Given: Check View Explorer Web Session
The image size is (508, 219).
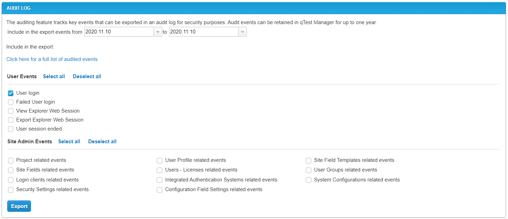Looking at the screenshot, I should 10,111.
